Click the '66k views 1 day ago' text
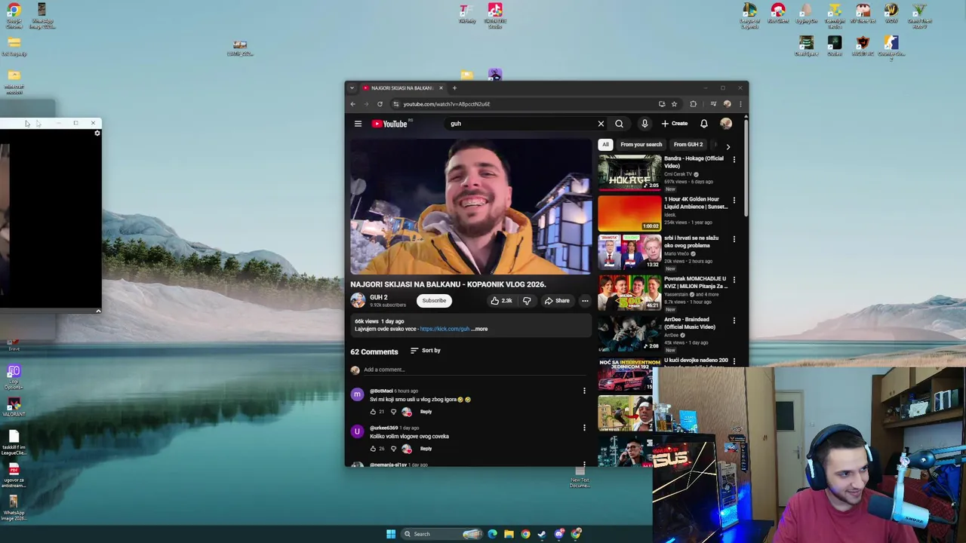 pos(379,321)
